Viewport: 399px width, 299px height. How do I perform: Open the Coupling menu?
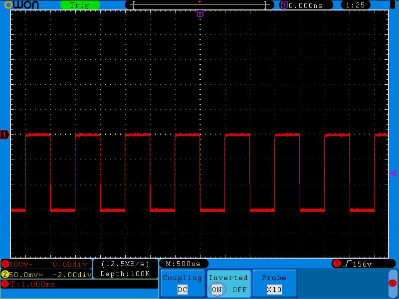pos(182,283)
